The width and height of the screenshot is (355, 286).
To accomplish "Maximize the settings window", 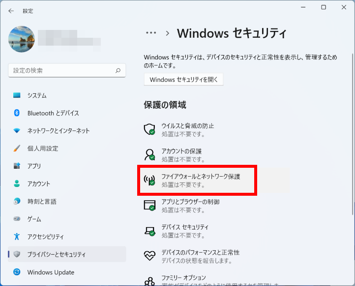I will click(x=324, y=7).
